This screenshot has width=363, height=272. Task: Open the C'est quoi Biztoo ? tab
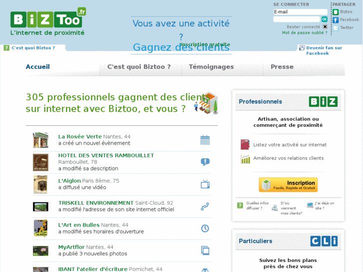pyautogui.click(x=139, y=67)
